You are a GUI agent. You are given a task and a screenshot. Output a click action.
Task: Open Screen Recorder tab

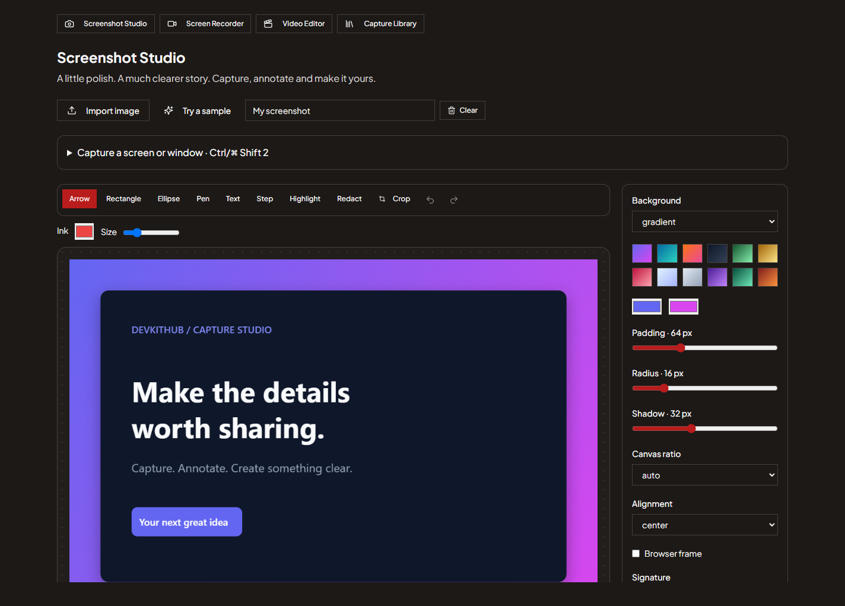(x=205, y=24)
